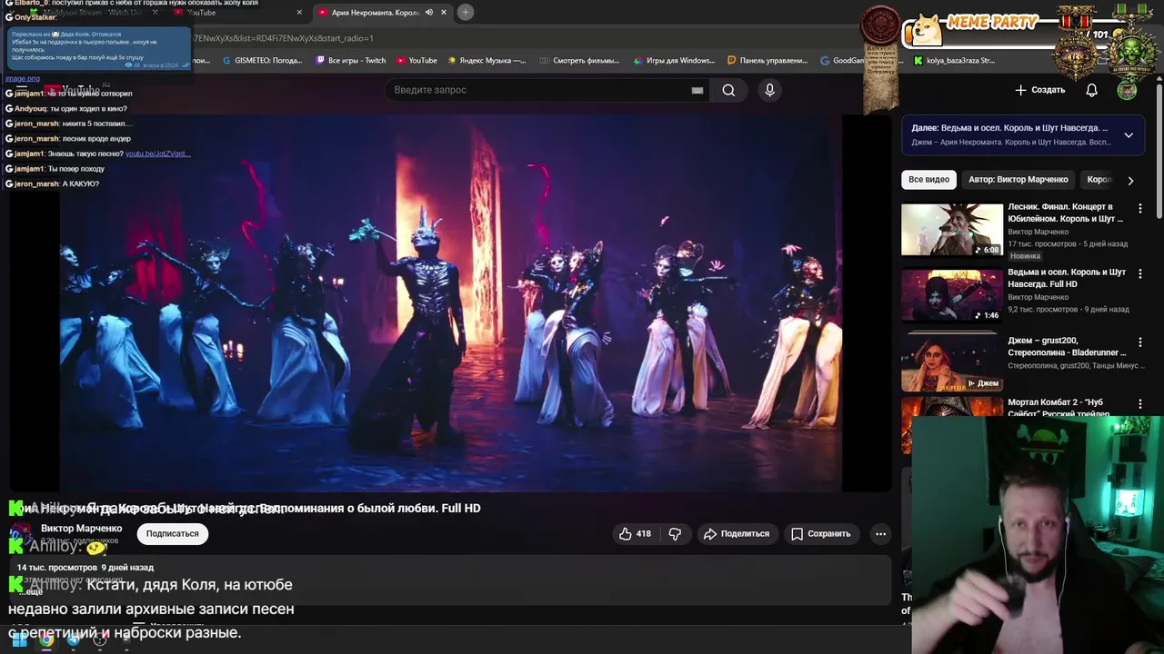Screen dimensions: 1164x654
Task: Open options for the Мортал Комбат 2 video
Action: pos(1140,403)
